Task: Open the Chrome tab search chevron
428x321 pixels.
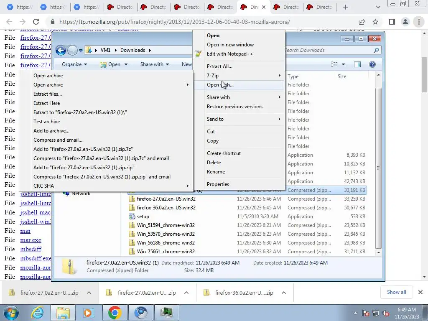Action: 378,7
